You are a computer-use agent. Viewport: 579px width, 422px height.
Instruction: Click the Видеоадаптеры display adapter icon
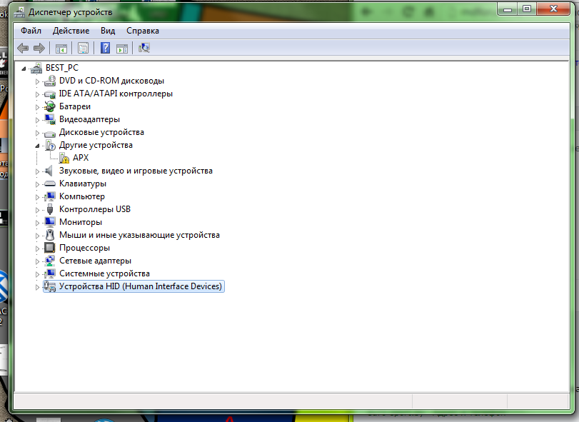[50, 119]
